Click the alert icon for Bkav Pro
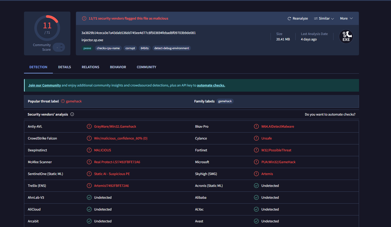 256,126
